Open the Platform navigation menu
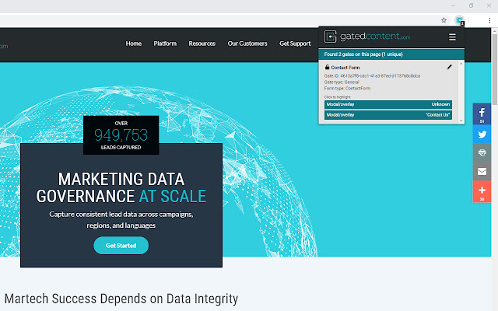498x311 pixels. pos(165,44)
